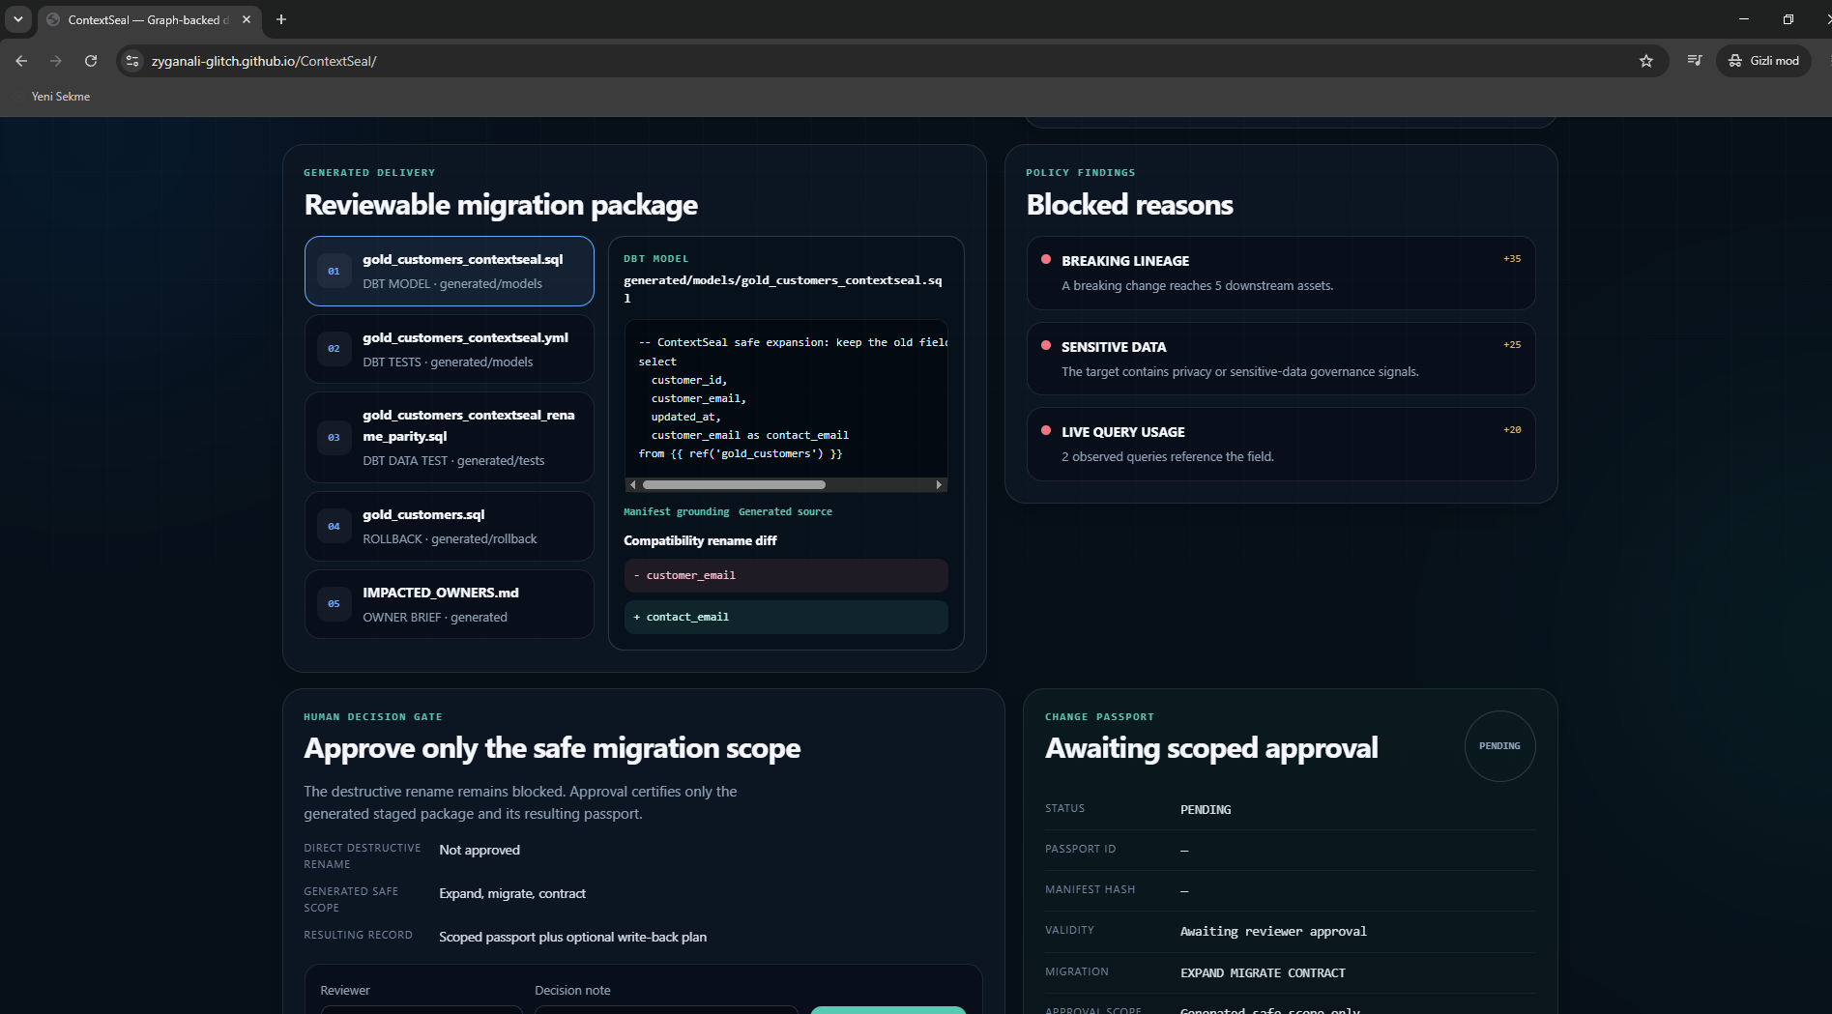This screenshot has width=1832, height=1014.
Task: Select gold_customers_contextseal.yml file card
Action: tap(450, 349)
